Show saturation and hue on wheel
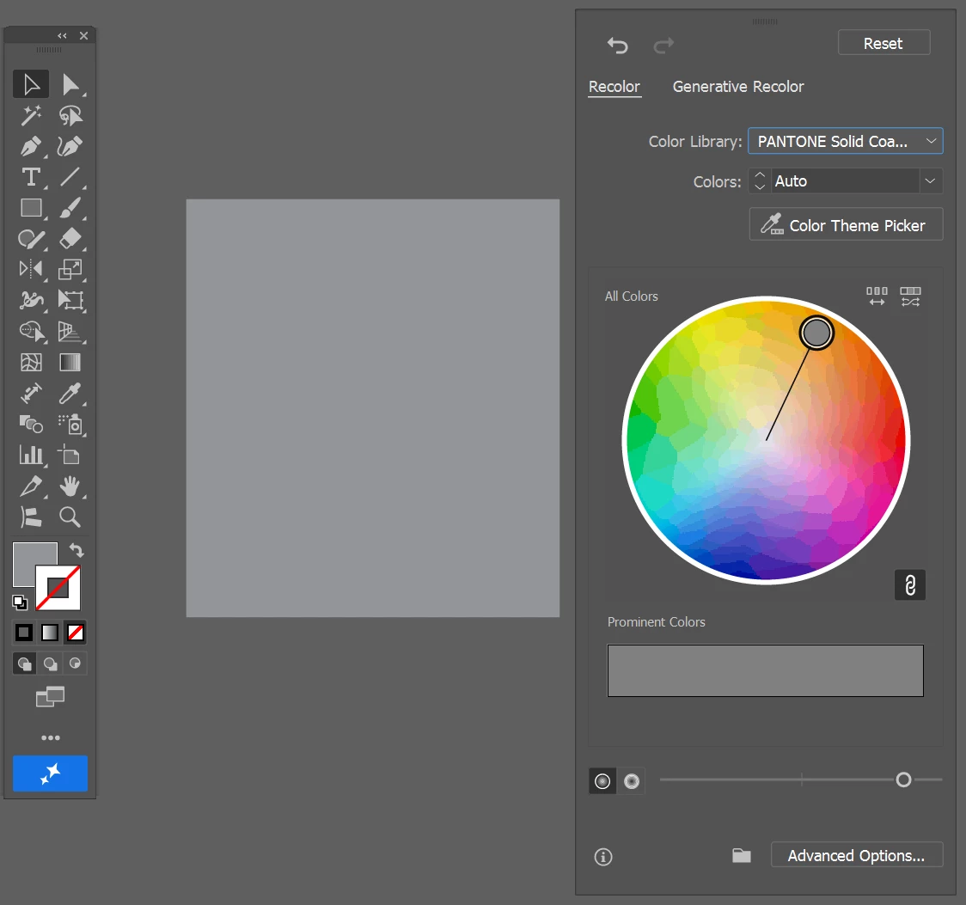This screenshot has height=905, width=966. (602, 781)
